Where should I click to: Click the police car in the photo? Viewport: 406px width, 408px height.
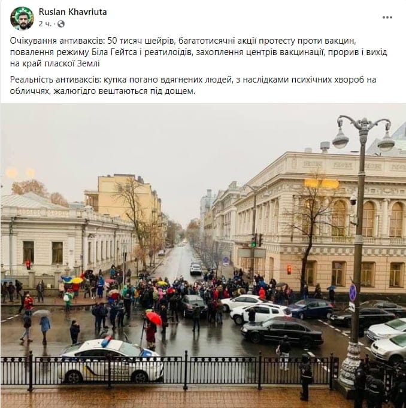pyautogui.click(x=111, y=361)
